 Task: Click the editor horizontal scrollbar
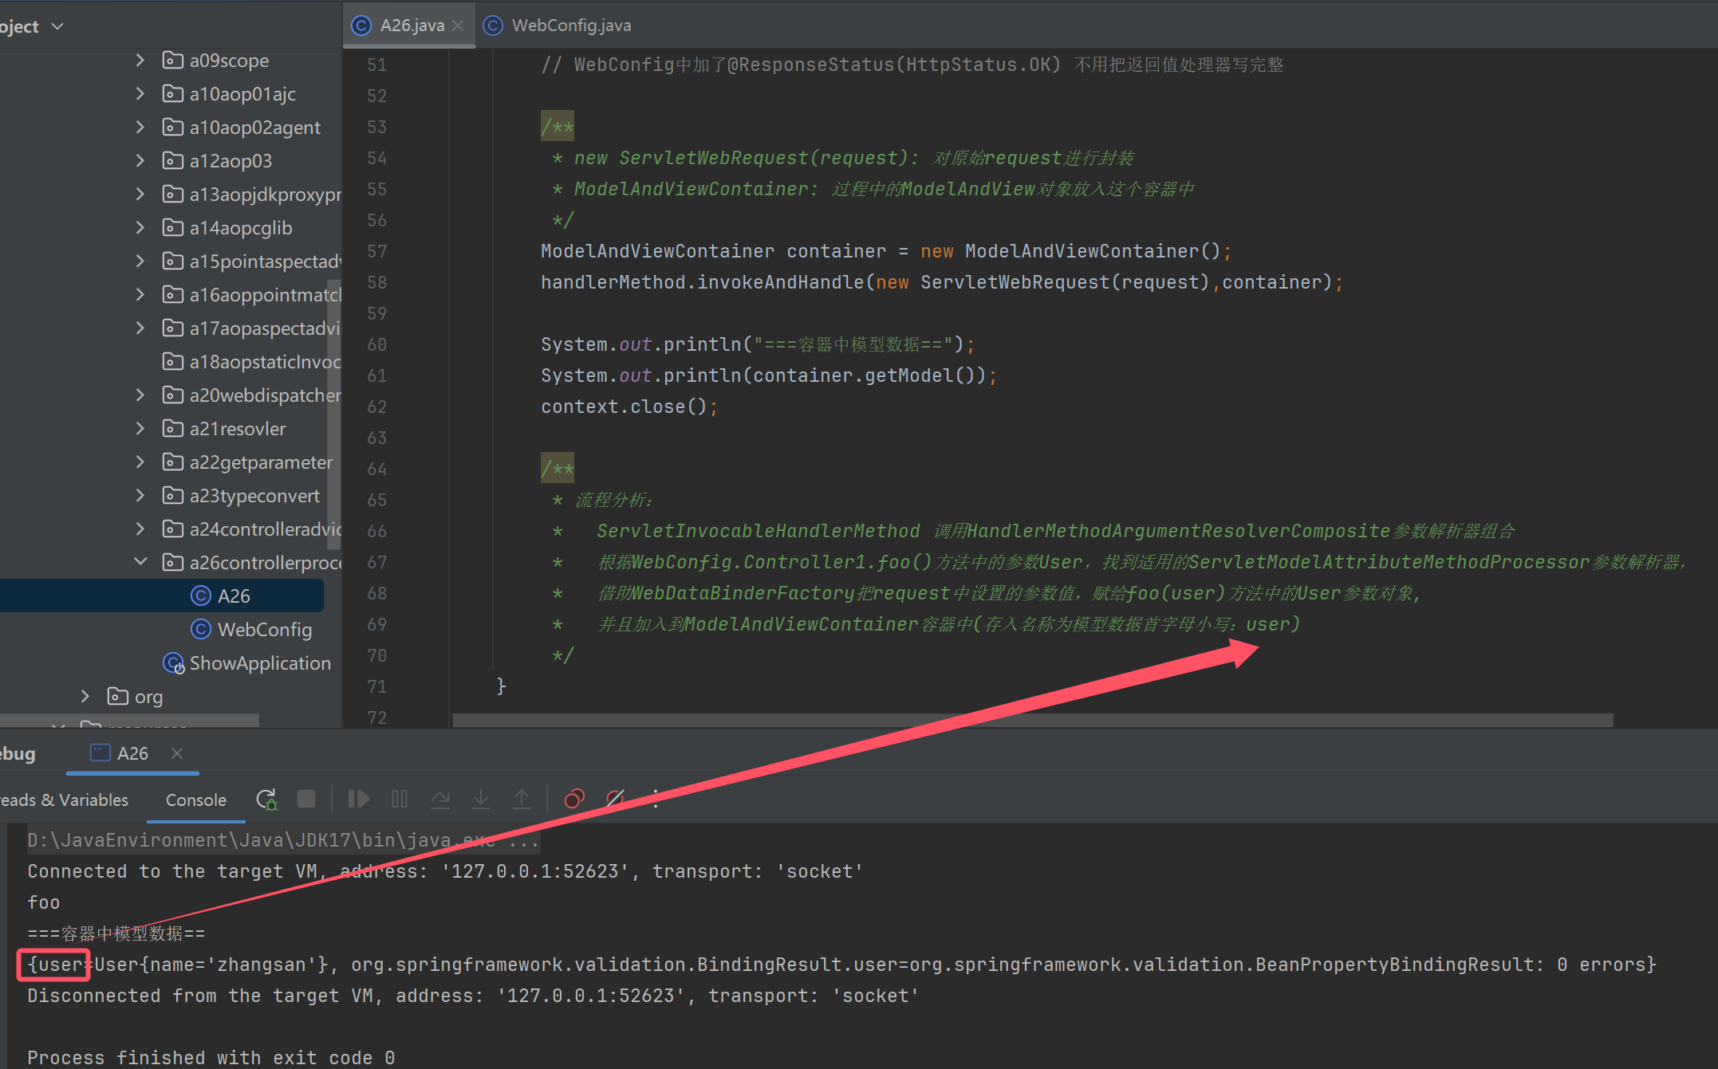(1033, 720)
